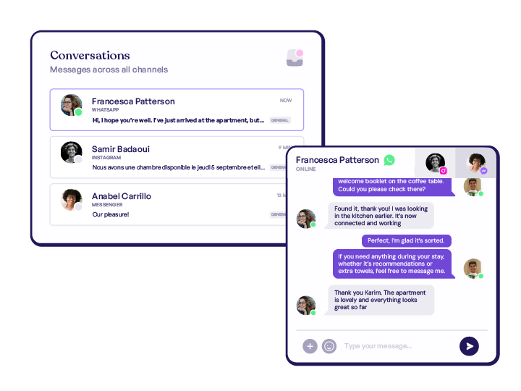Open the inbox icon with pink notification dot

(295, 58)
